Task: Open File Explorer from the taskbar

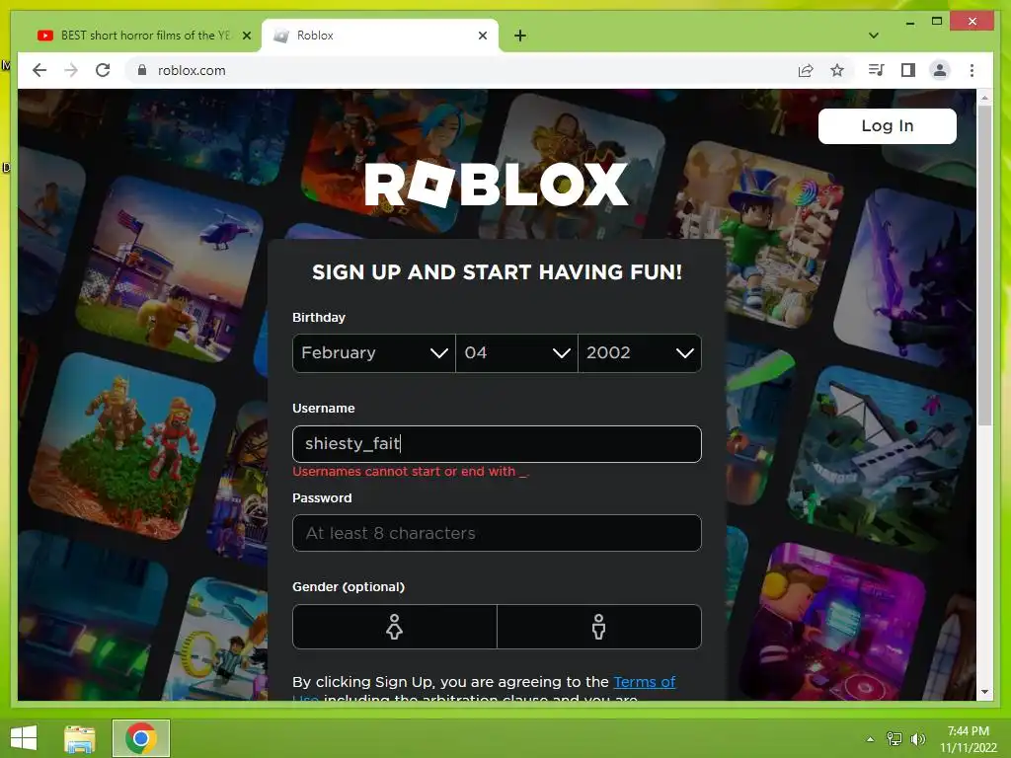Action: [x=80, y=738]
